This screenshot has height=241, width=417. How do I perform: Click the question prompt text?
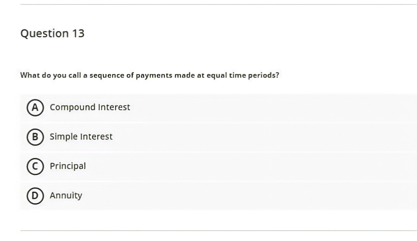click(x=150, y=75)
